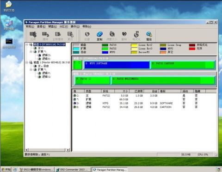This screenshot has height=172, width=222.
Task: Collapse the extended partition node under Disk 1
Action: (31, 69)
